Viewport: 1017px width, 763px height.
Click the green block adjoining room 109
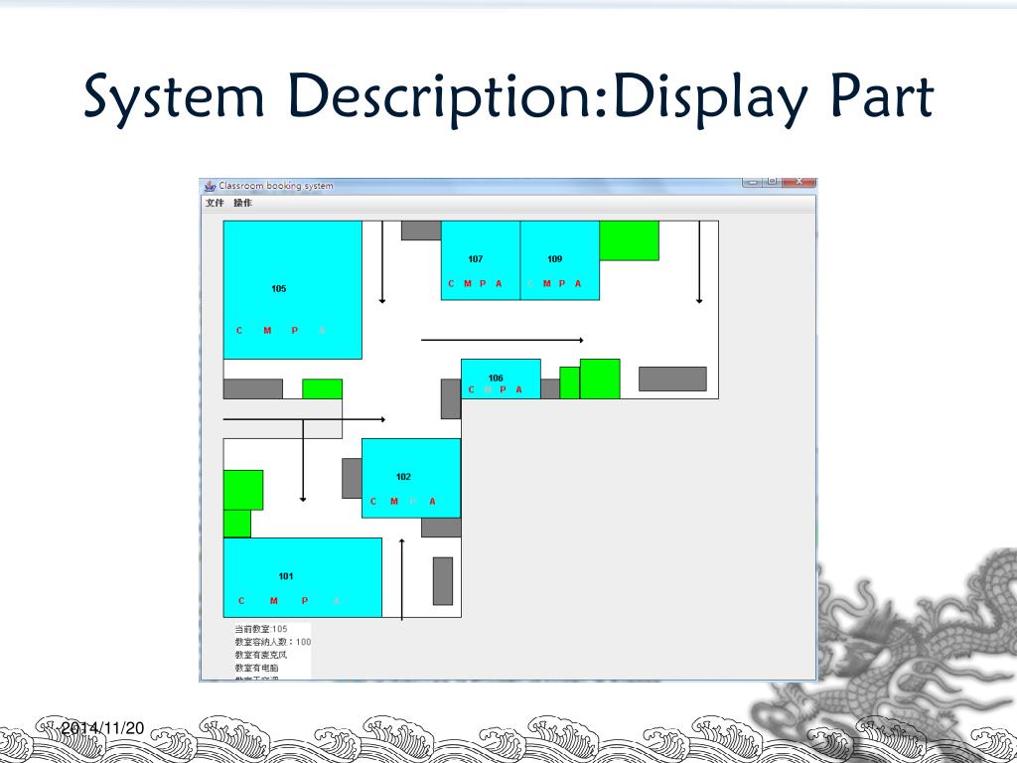tap(629, 240)
